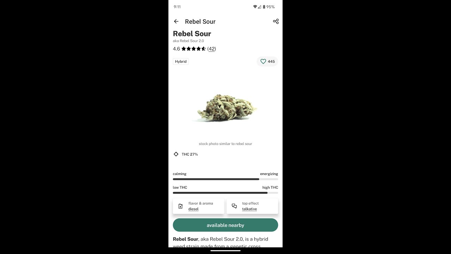Tap the THC diamond icon
This screenshot has width=451, height=254.
pos(176,154)
